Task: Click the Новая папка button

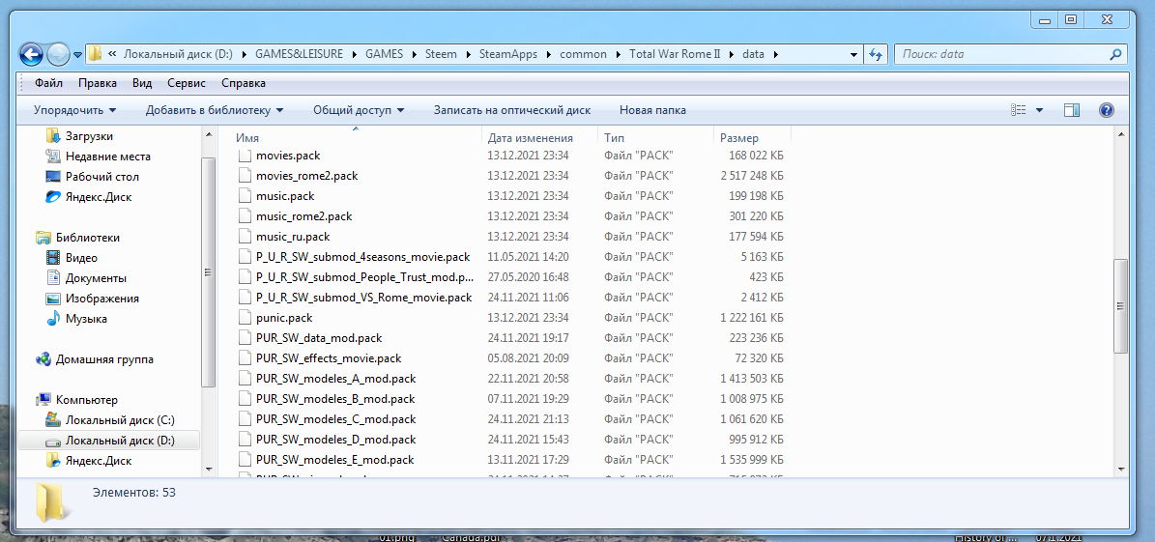Action: point(652,110)
